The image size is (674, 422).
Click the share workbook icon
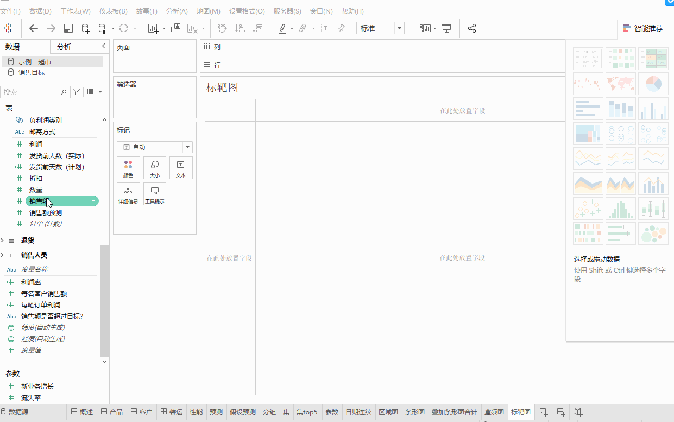[472, 28]
